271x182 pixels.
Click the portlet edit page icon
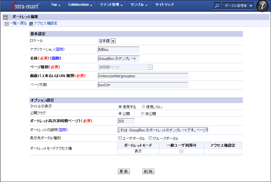point(5,17)
